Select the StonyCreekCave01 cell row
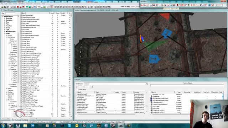Image resolution: width=228 pixels, height=128 pixels. tap(110, 106)
